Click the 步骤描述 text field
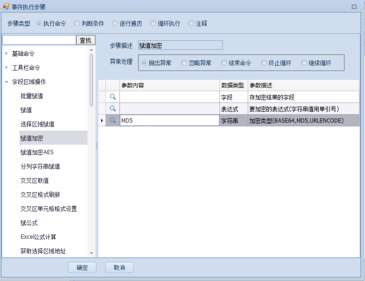The width and height of the screenshot is (365, 281). (x=180, y=46)
